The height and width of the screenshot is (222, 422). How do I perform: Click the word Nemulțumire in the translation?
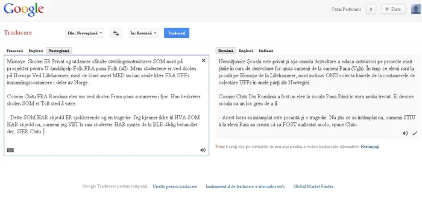point(232,62)
